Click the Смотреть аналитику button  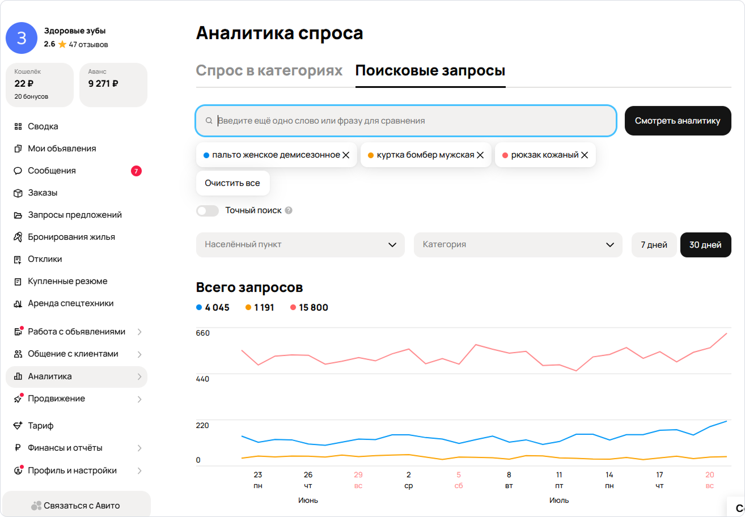678,121
